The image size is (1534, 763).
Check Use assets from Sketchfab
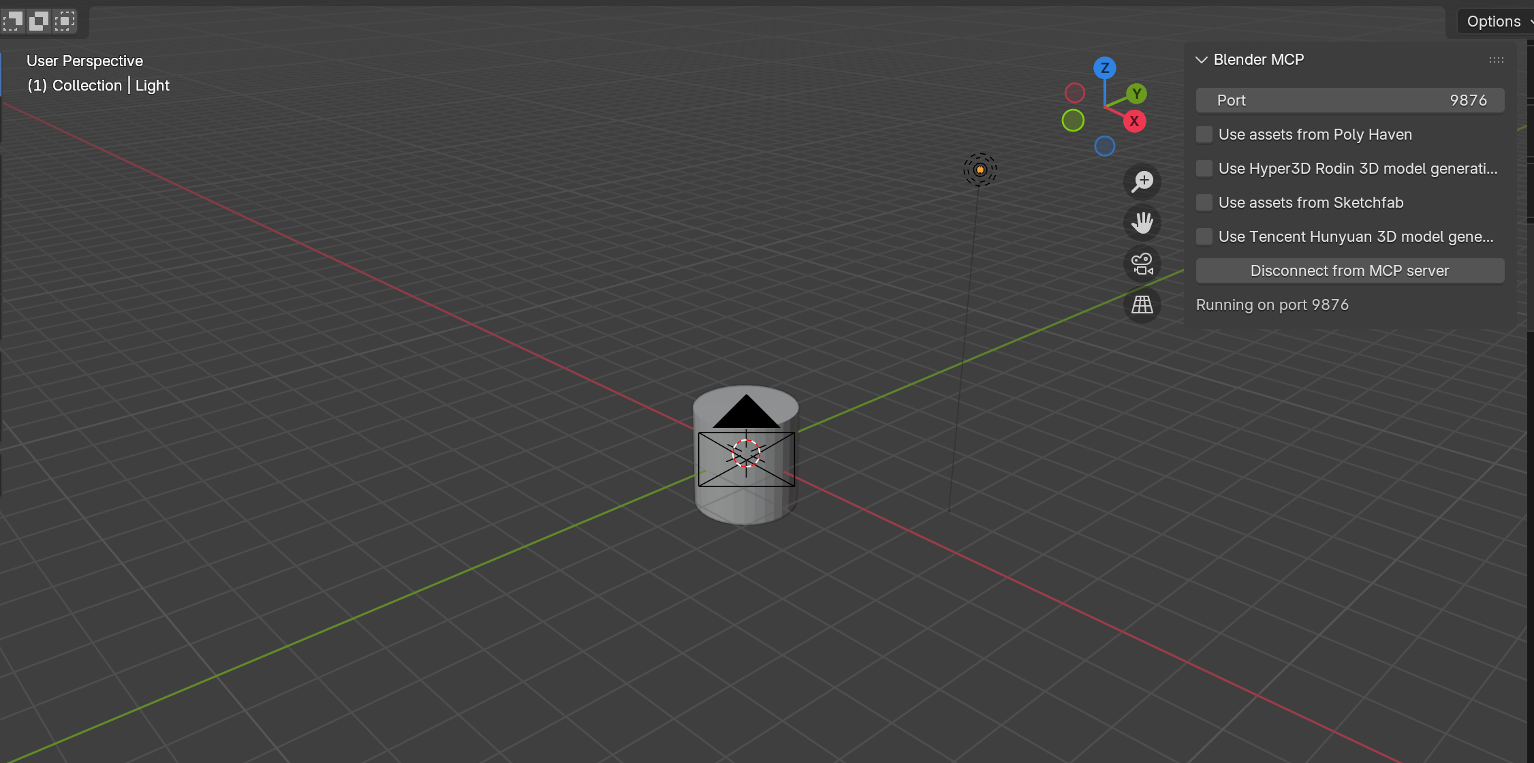(x=1204, y=203)
